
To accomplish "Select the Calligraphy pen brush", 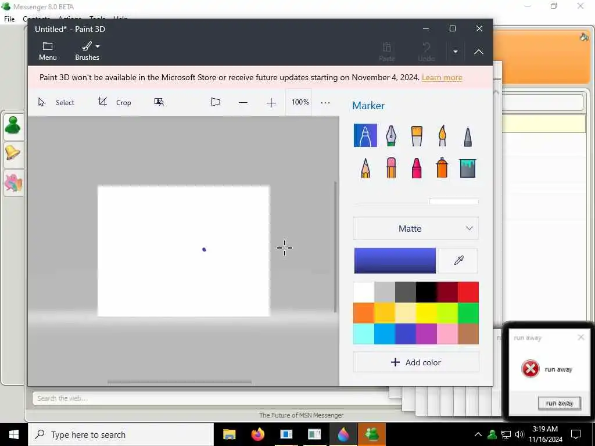I will point(391,135).
